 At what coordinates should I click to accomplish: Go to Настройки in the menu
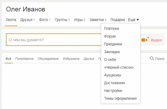click(113, 90)
